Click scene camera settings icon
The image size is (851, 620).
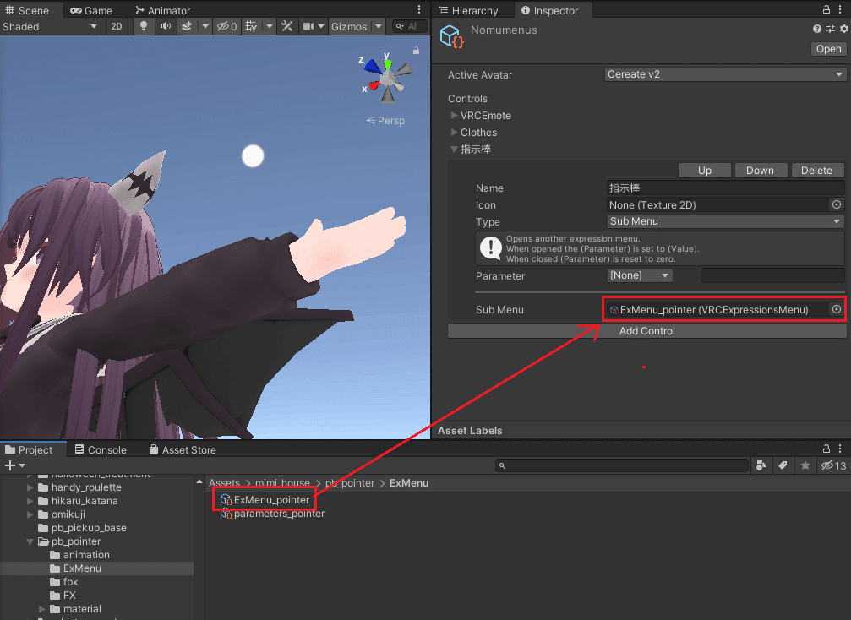click(308, 26)
